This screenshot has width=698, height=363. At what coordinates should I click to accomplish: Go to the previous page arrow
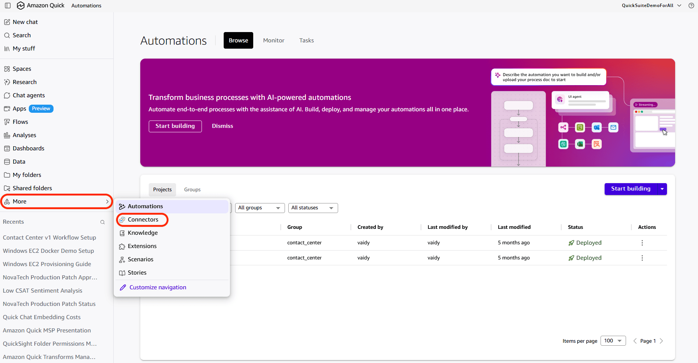[x=635, y=341]
